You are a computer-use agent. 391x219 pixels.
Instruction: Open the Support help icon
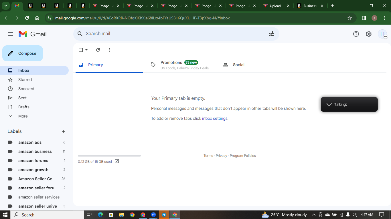(x=356, y=34)
